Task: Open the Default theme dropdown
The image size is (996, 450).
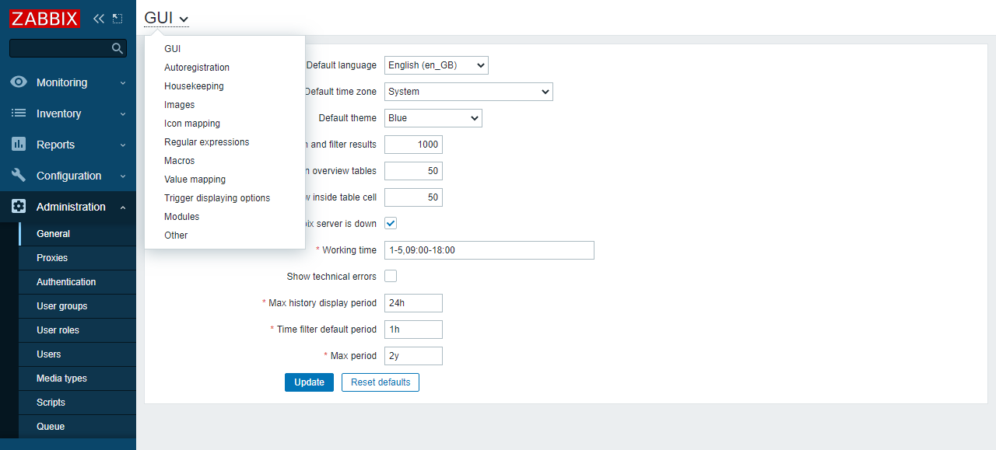Action: 433,117
